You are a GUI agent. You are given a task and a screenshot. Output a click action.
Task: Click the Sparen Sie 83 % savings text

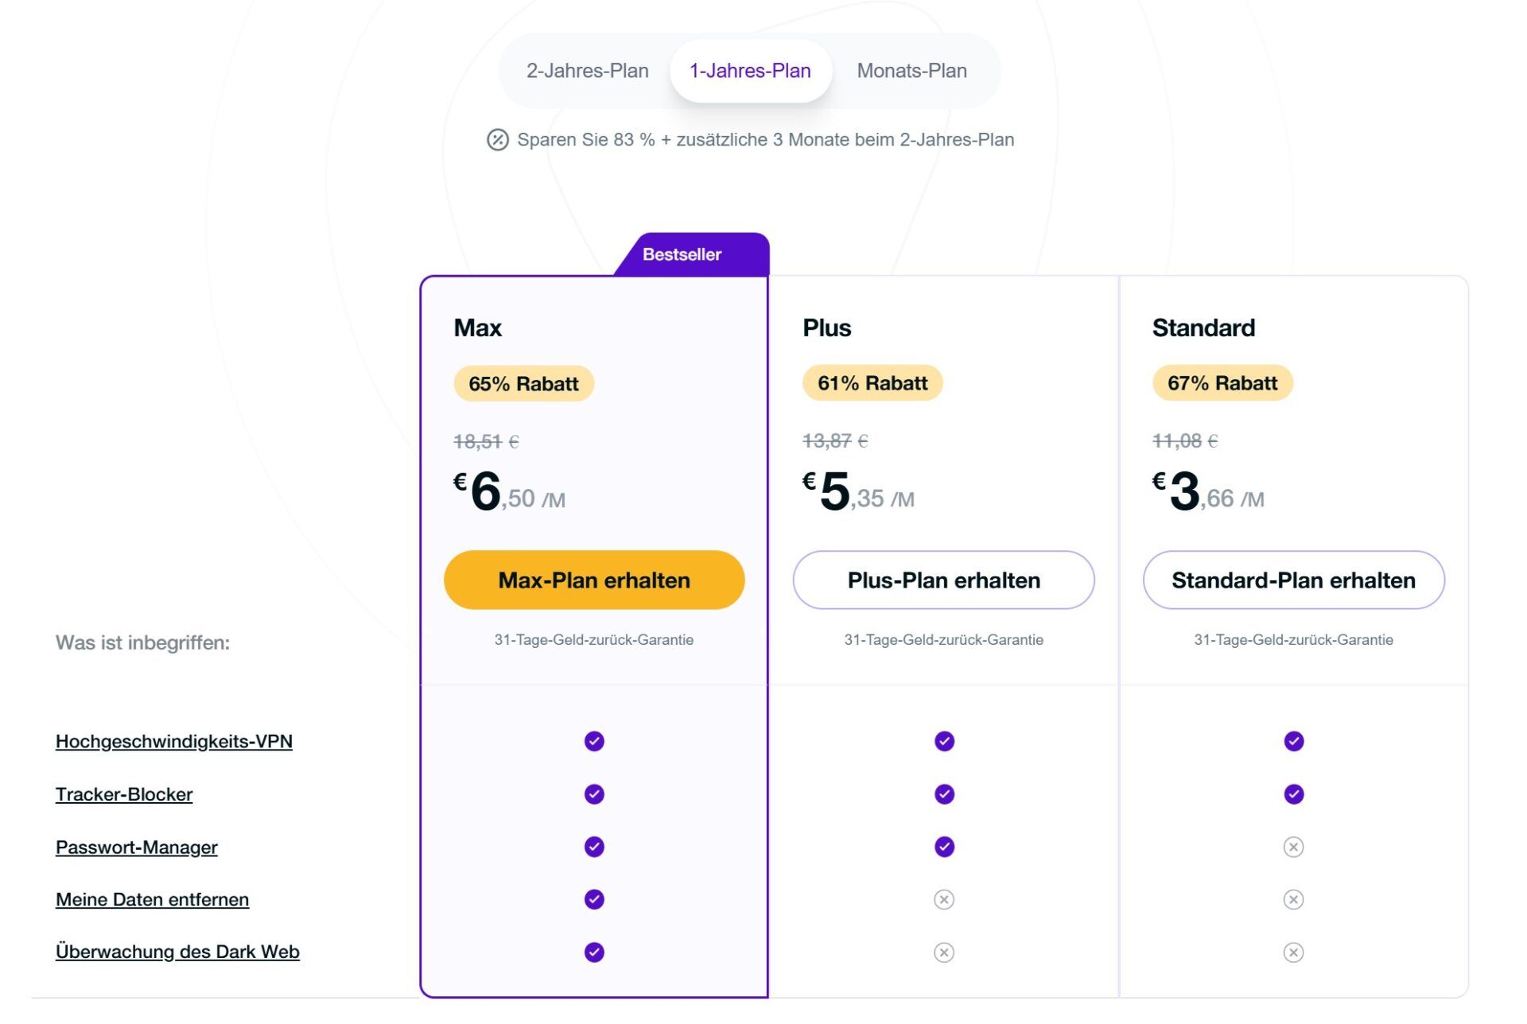(765, 140)
